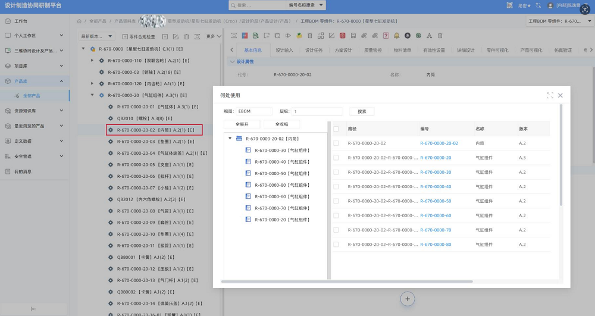Click the 层级 level input field
The height and width of the screenshot is (316, 595).
coord(317,111)
